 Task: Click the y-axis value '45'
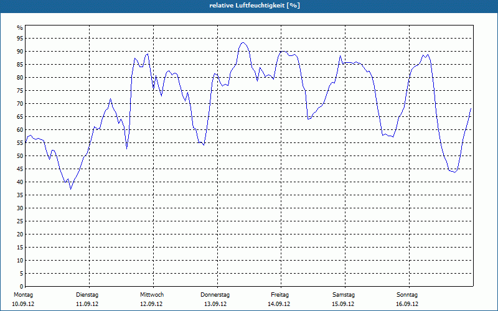[x=20, y=169]
